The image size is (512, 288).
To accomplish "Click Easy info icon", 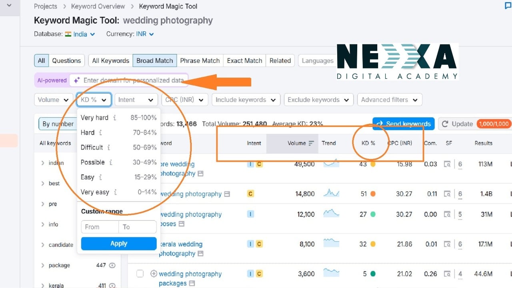I will click(100, 177).
